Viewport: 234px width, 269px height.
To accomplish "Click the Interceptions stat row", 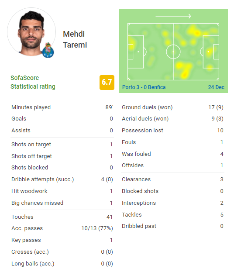I will [172, 203].
